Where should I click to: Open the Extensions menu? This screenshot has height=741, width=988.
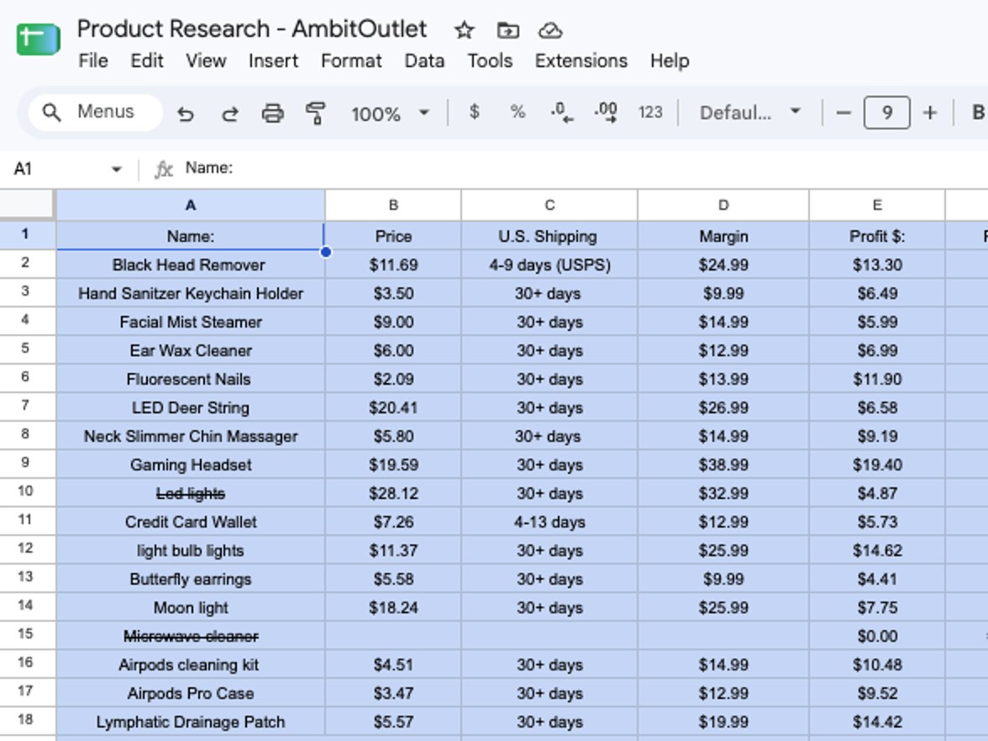tap(581, 60)
